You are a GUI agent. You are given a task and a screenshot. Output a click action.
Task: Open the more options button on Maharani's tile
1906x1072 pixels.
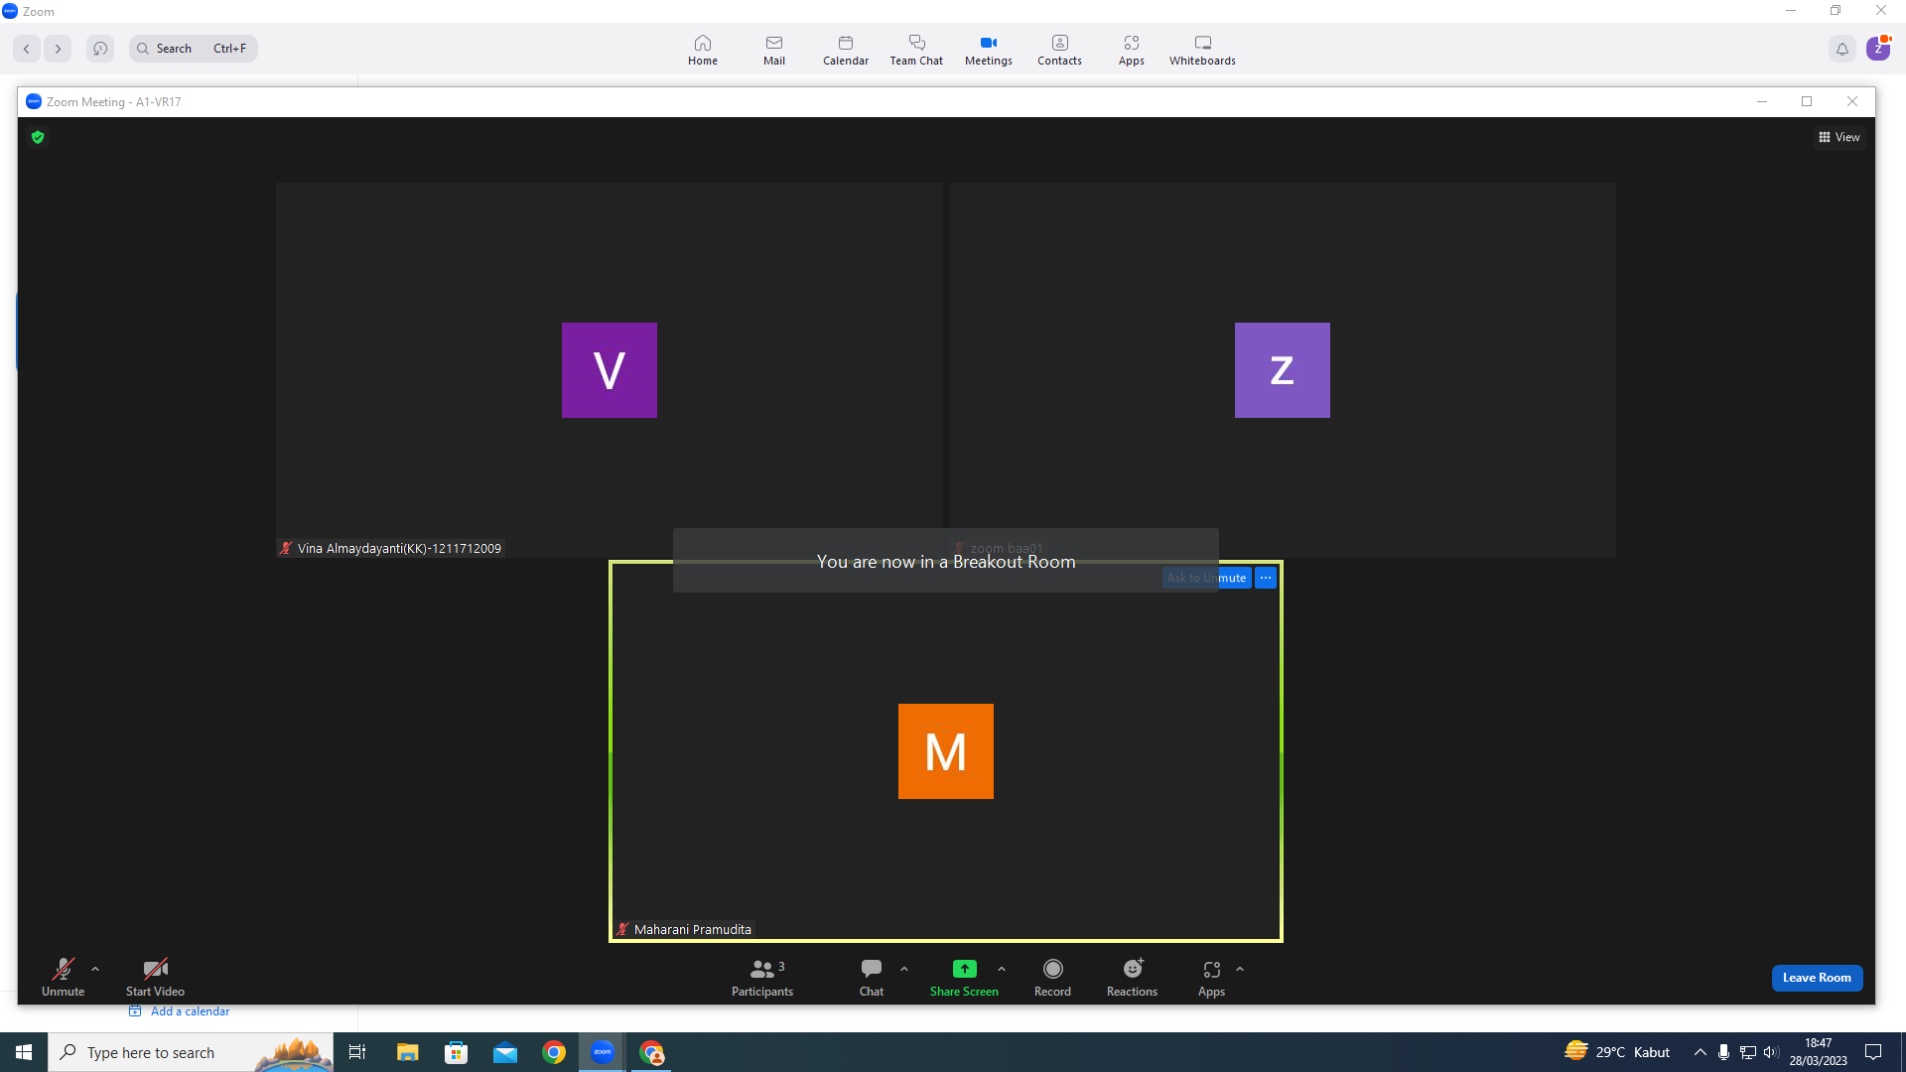click(x=1266, y=578)
